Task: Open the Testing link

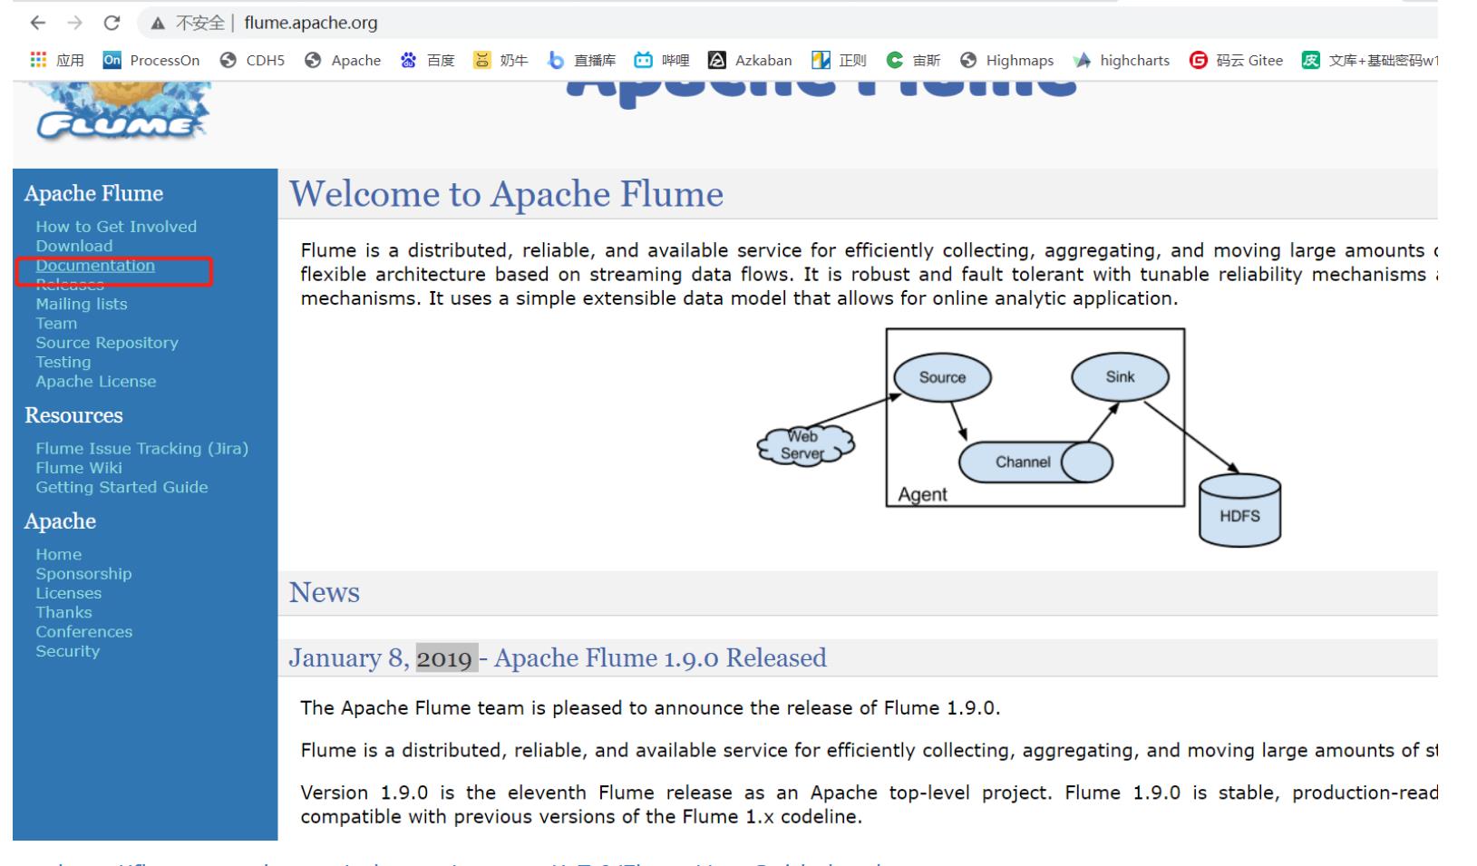Action: tap(63, 362)
